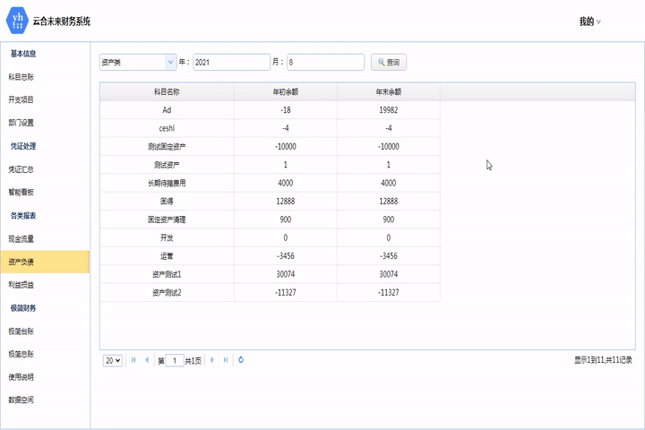645x430 pixels.
Task: Open 现金流量 report in sidebar
Action: pos(21,239)
